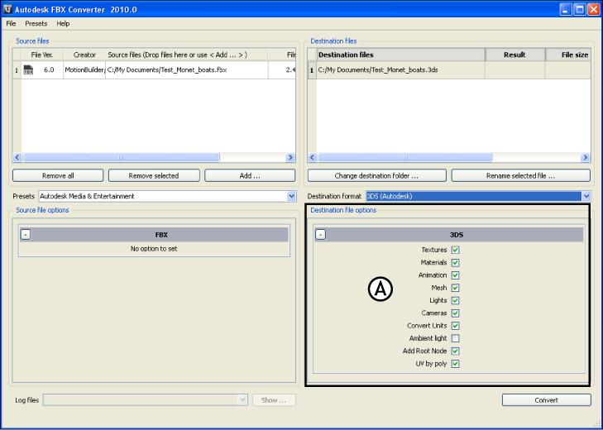This screenshot has width=603, height=430.
Task: Click the Creator column header
Action: (x=84, y=55)
